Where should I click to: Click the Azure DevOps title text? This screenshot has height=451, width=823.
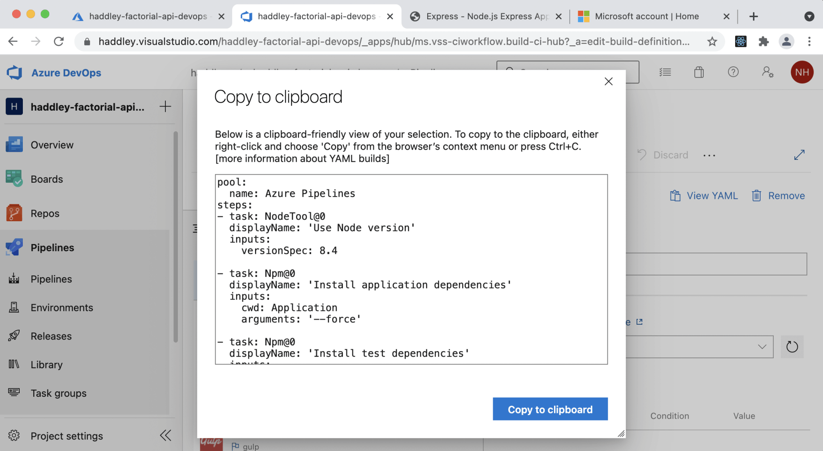[66, 73]
